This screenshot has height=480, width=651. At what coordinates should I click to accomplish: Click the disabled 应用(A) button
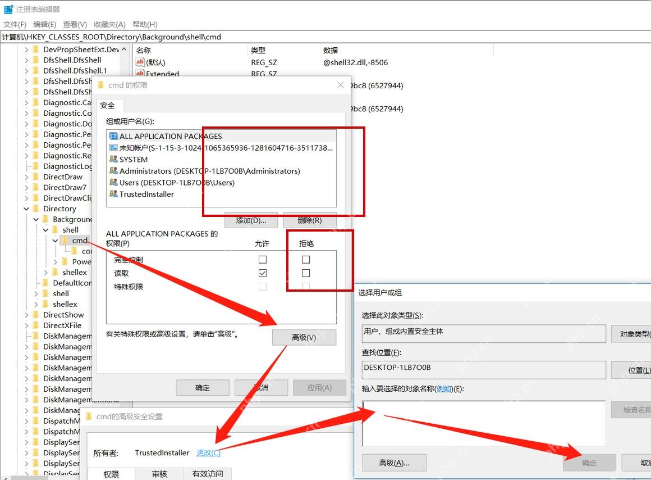tap(319, 388)
